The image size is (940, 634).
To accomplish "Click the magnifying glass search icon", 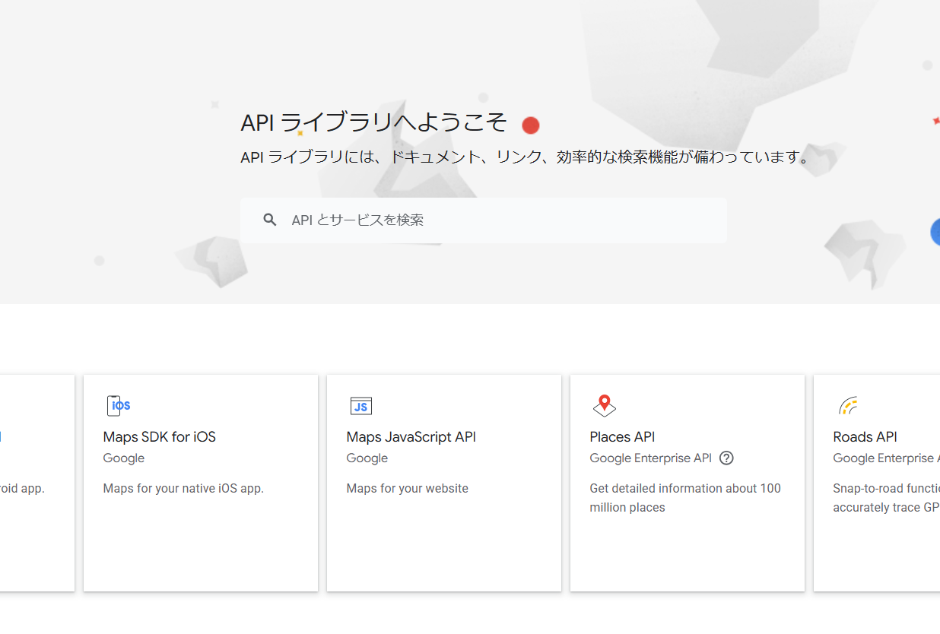I will 269,220.
